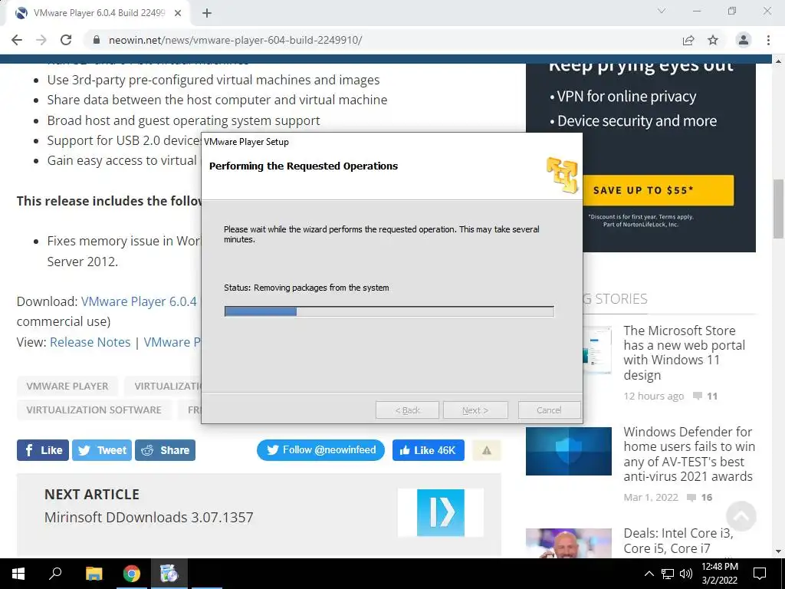Click the Windows Defender story thumbnail
Viewport: 785px width, 589px height.
(x=569, y=451)
